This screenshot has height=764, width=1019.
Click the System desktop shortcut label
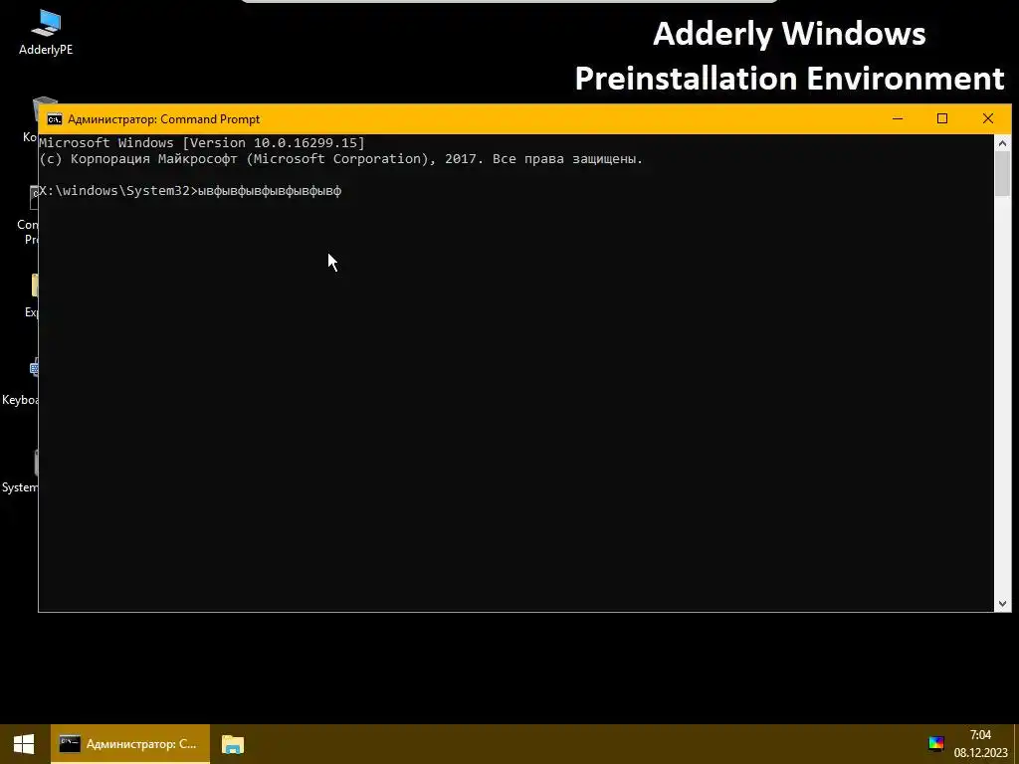pos(20,487)
